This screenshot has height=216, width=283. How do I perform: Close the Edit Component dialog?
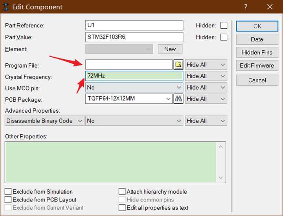[270, 7]
